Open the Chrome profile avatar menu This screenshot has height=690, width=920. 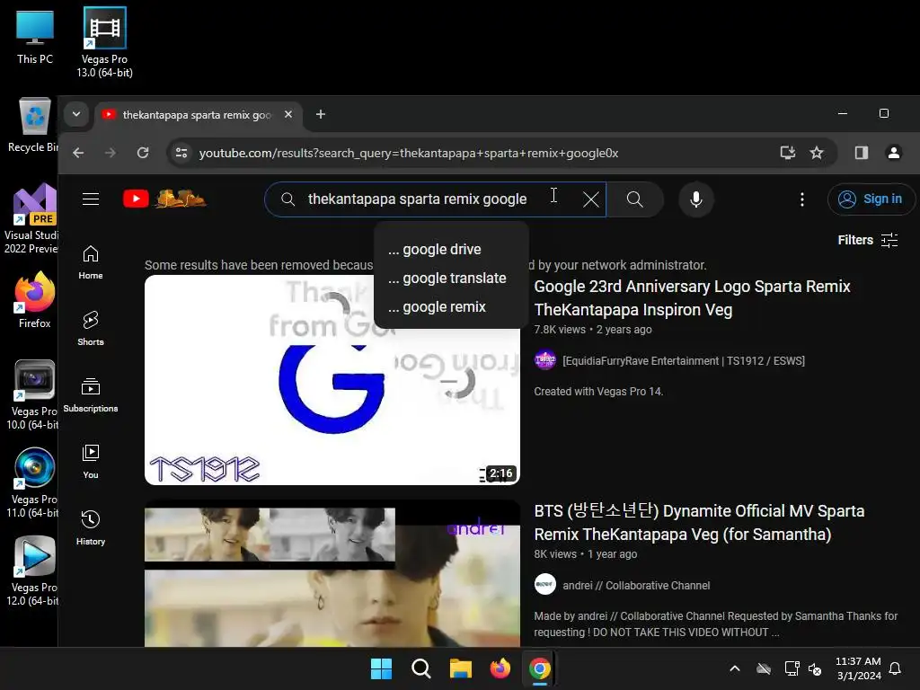point(894,153)
